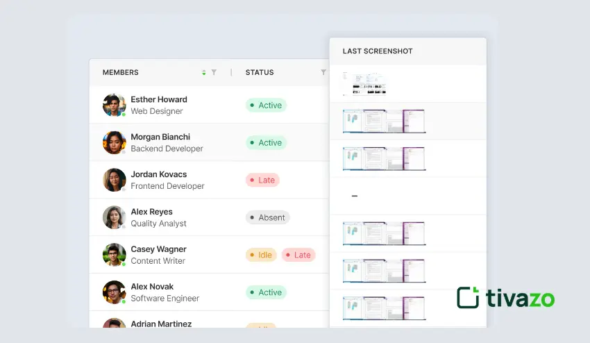Click Alex Novak's avatar
590x343 pixels.
point(114,292)
